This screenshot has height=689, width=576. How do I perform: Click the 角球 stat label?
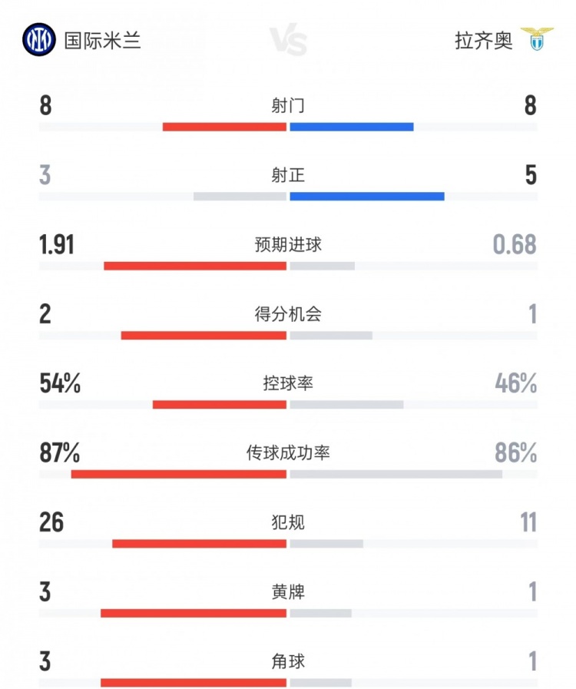click(x=288, y=661)
